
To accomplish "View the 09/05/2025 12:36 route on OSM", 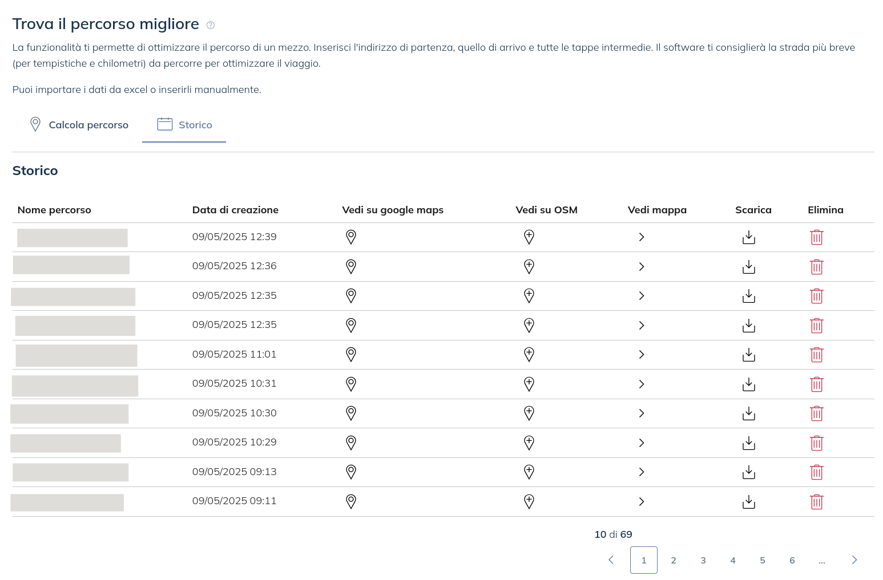I will [x=529, y=266].
